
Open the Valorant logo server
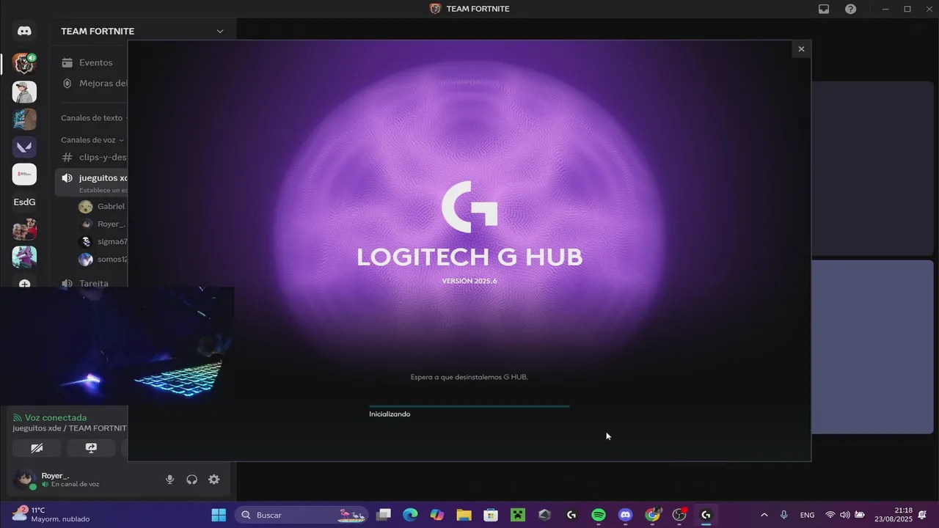point(24,147)
